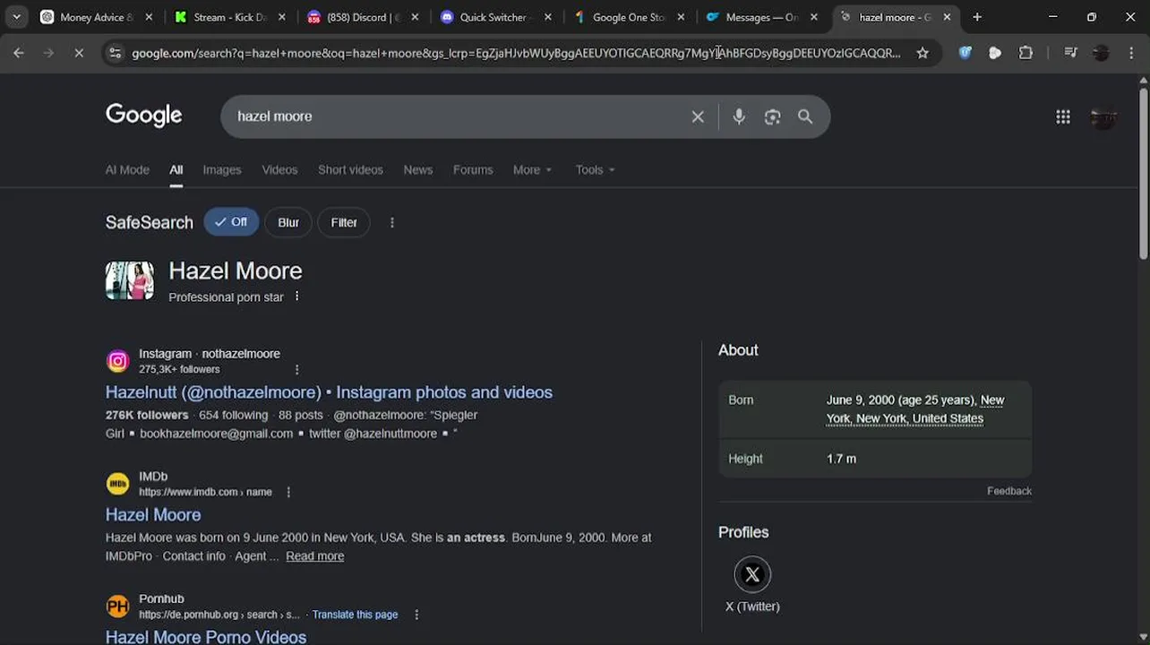Clear the search box with X
Image resolution: width=1150 pixels, height=645 pixels.
tap(698, 116)
